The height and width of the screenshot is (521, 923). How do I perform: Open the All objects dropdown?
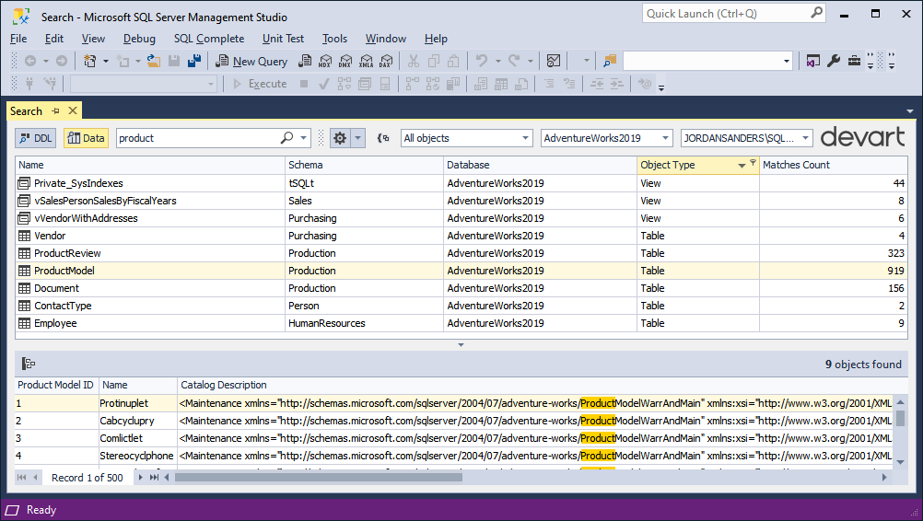point(467,138)
